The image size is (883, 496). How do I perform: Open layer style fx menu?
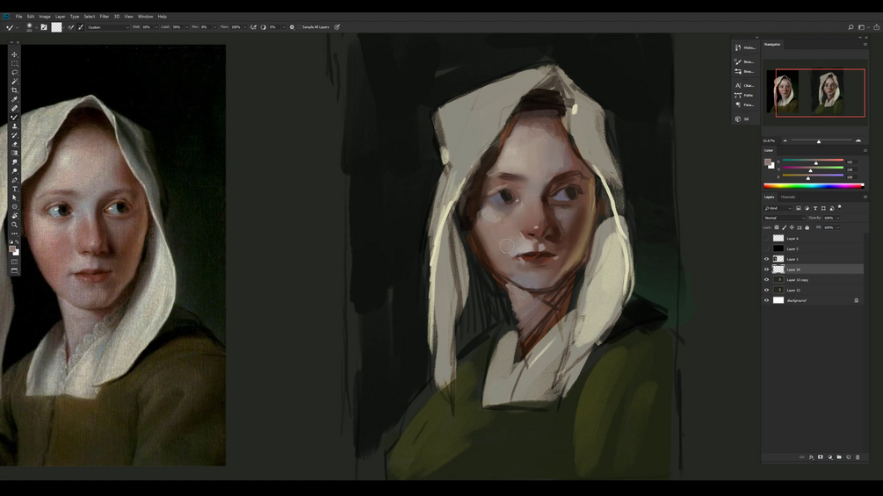(812, 457)
